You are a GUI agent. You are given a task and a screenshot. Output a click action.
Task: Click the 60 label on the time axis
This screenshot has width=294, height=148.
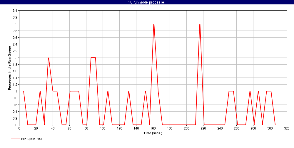(x=69, y=128)
